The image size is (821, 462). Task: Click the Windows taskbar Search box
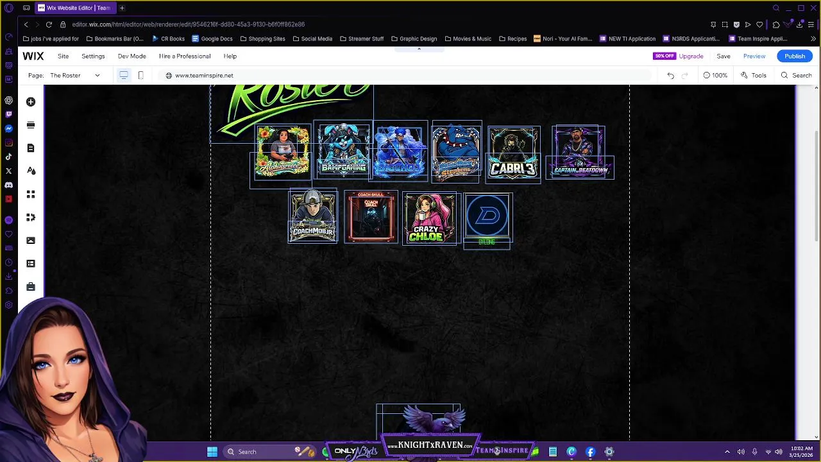tap(269, 452)
